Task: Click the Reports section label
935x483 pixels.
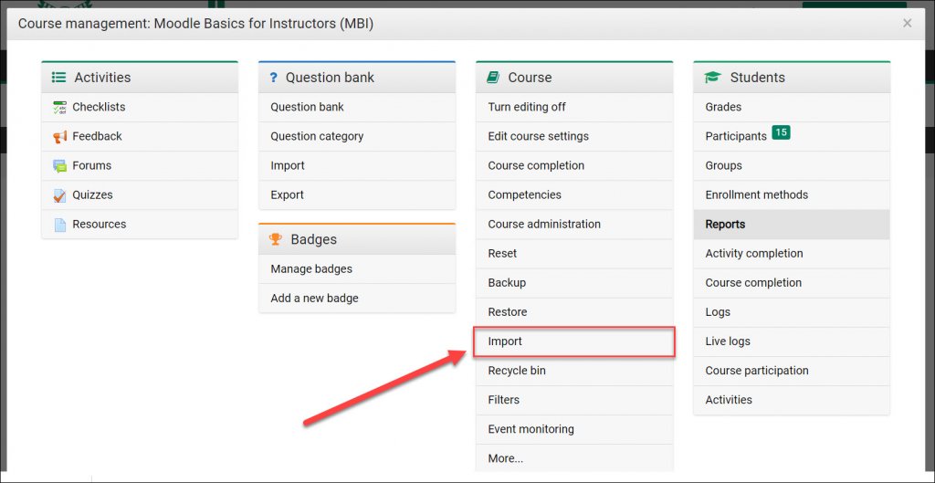Action: pyautogui.click(x=725, y=225)
